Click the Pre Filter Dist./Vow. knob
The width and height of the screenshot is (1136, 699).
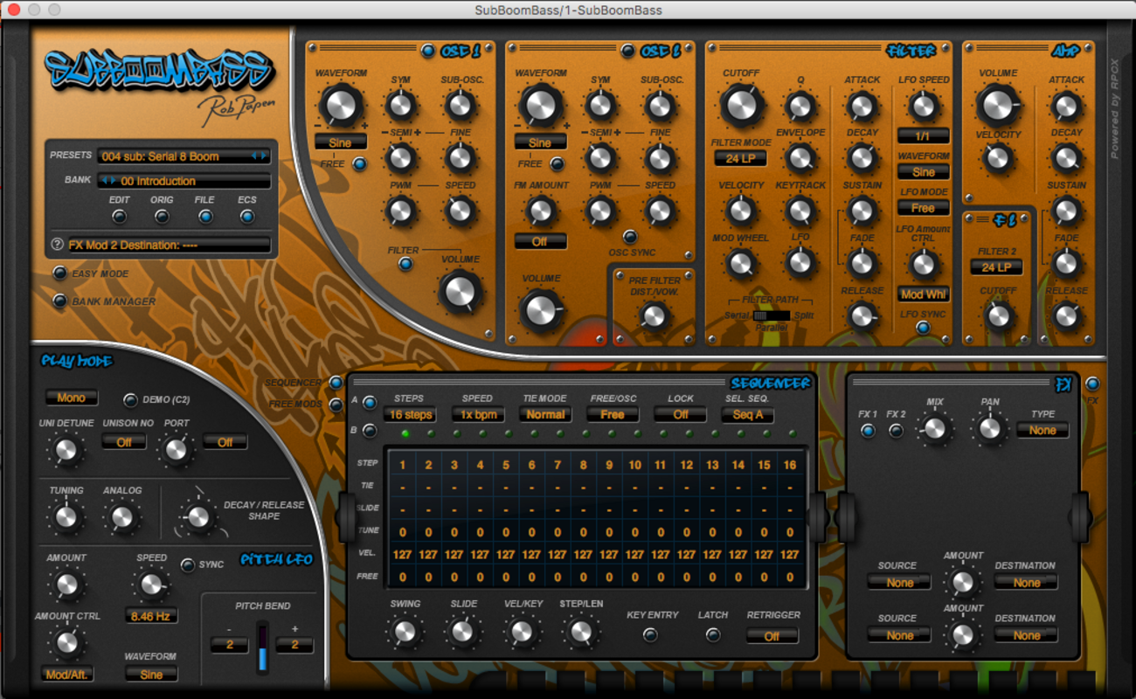pos(655,315)
